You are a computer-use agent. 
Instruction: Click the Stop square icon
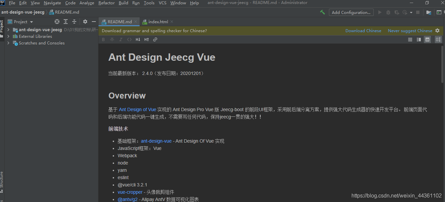pyautogui.click(x=418, y=12)
